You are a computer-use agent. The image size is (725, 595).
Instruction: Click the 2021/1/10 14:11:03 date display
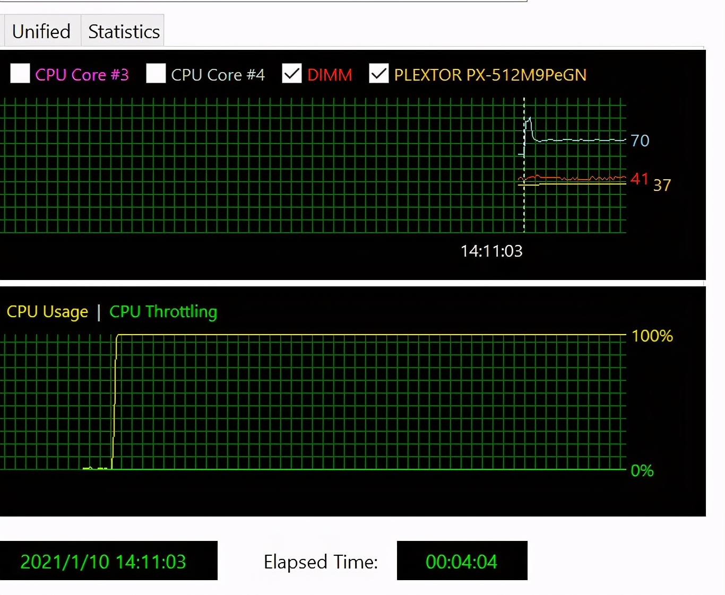[x=109, y=561]
